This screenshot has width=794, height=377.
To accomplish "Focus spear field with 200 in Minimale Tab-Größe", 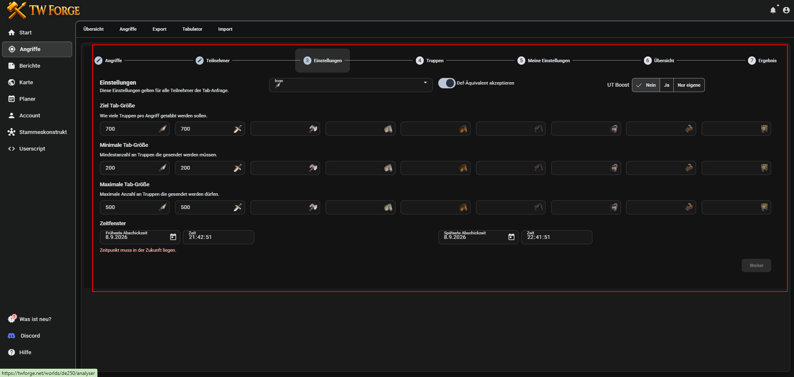I will (x=135, y=168).
